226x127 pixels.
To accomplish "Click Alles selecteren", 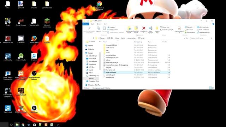I will 203,27.
